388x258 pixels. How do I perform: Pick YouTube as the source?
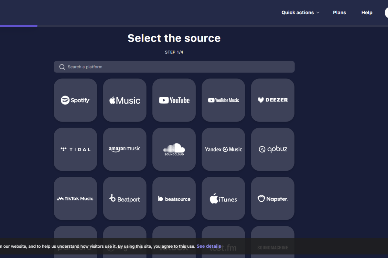[x=174, y=100]
